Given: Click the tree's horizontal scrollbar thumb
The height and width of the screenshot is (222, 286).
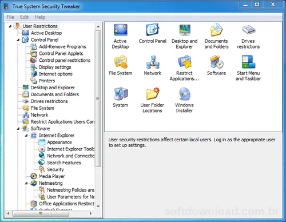Looking at the screenshot, I should pos(41,213).
